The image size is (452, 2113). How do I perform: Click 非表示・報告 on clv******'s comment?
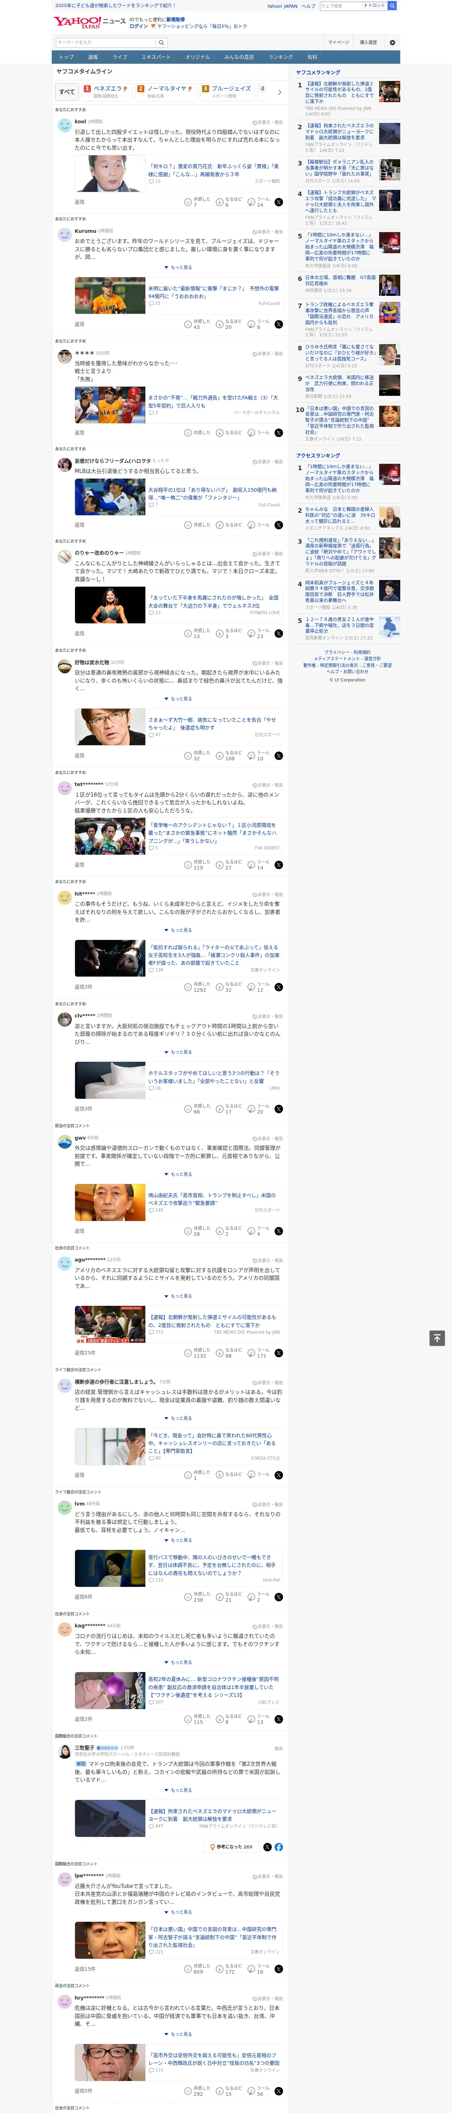[x=268, y=1016]
